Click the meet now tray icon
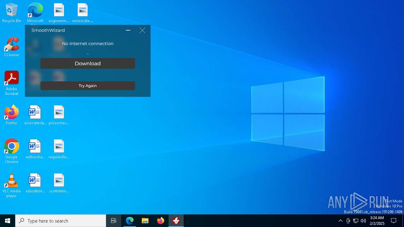Viewport: 404px width, 227px height. point(348,221)
